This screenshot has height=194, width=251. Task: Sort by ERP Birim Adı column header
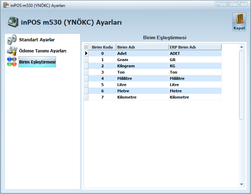195,47
